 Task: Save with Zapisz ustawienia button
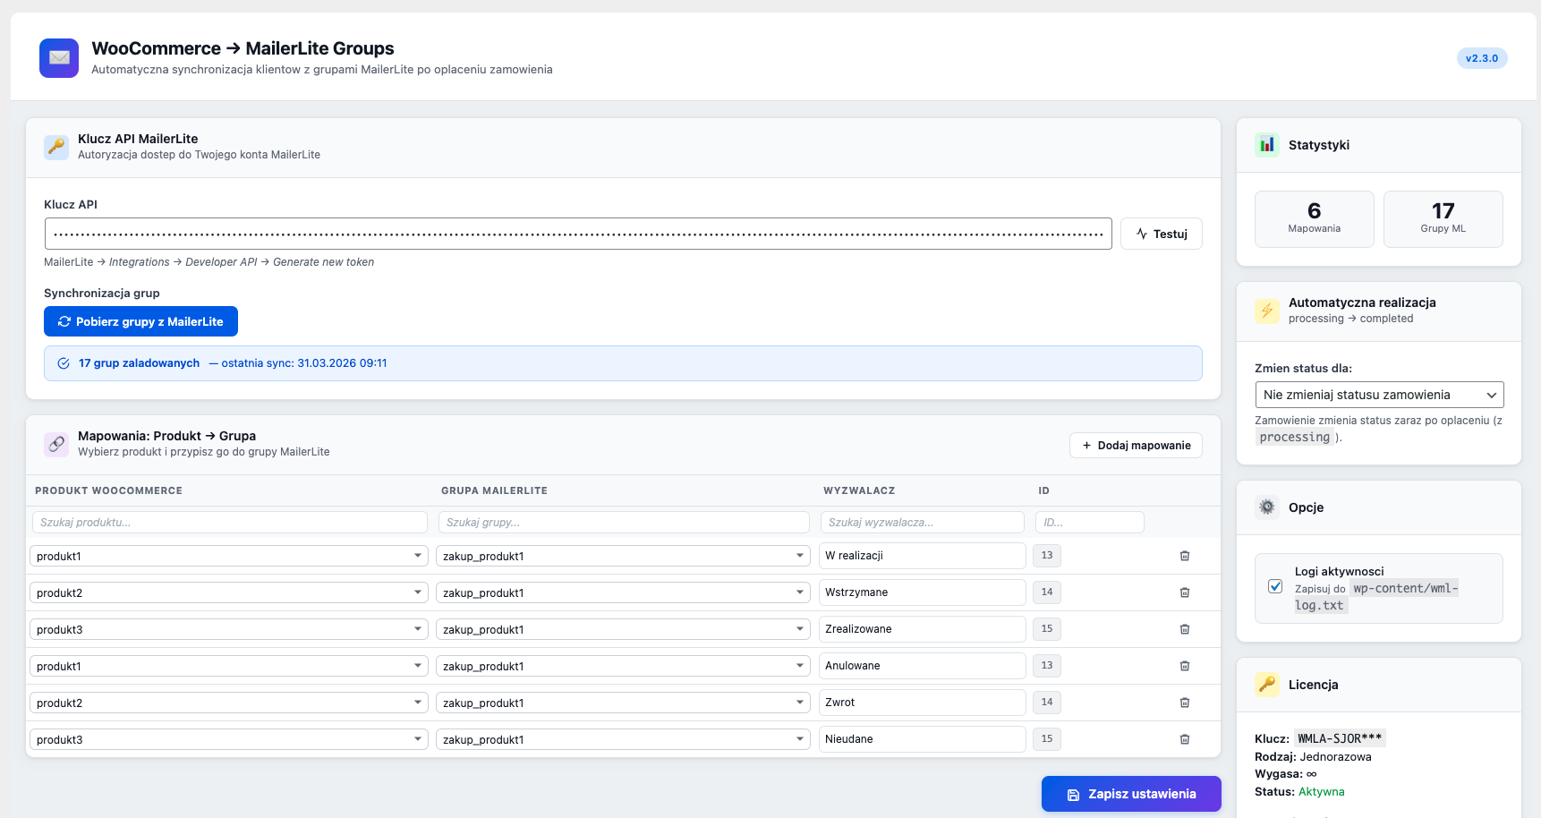(x=1130, y=794)
